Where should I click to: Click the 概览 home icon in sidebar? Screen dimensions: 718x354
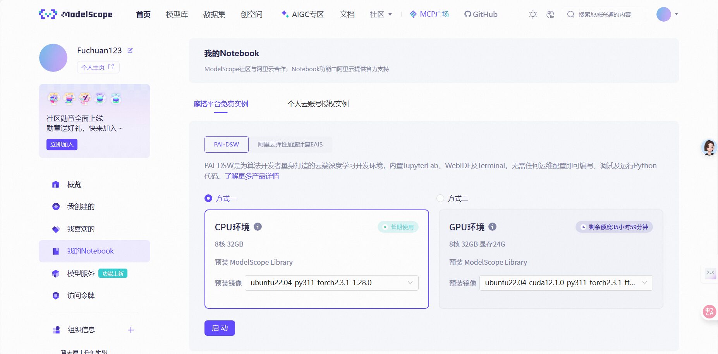[56, 184]
